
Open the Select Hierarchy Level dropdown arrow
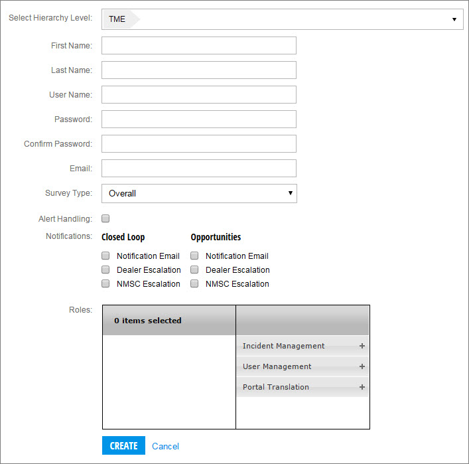pyautogui.click(x=454, y=19)
